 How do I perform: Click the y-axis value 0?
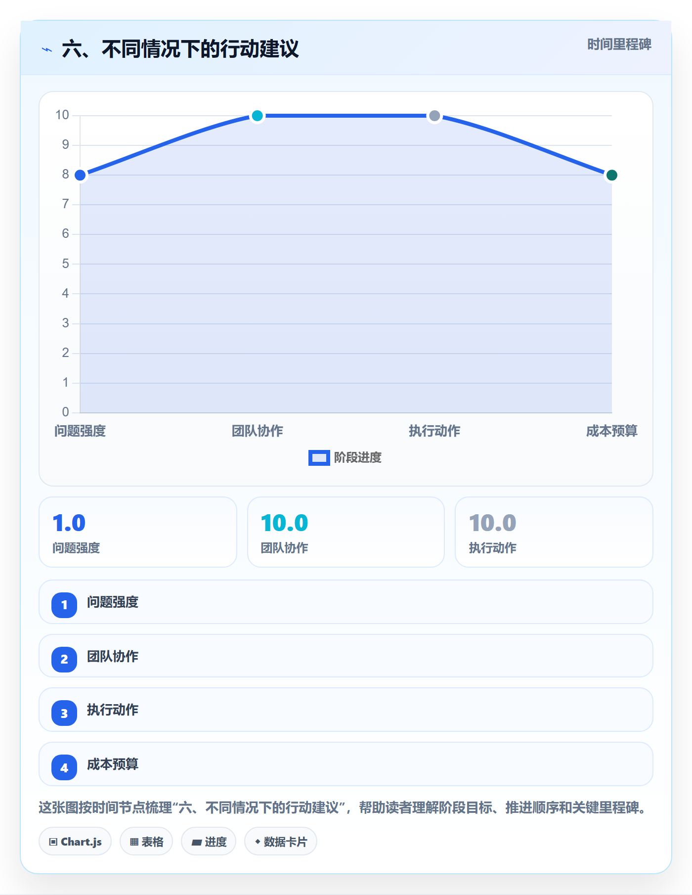pyautogui.click(x=65, y=412)
